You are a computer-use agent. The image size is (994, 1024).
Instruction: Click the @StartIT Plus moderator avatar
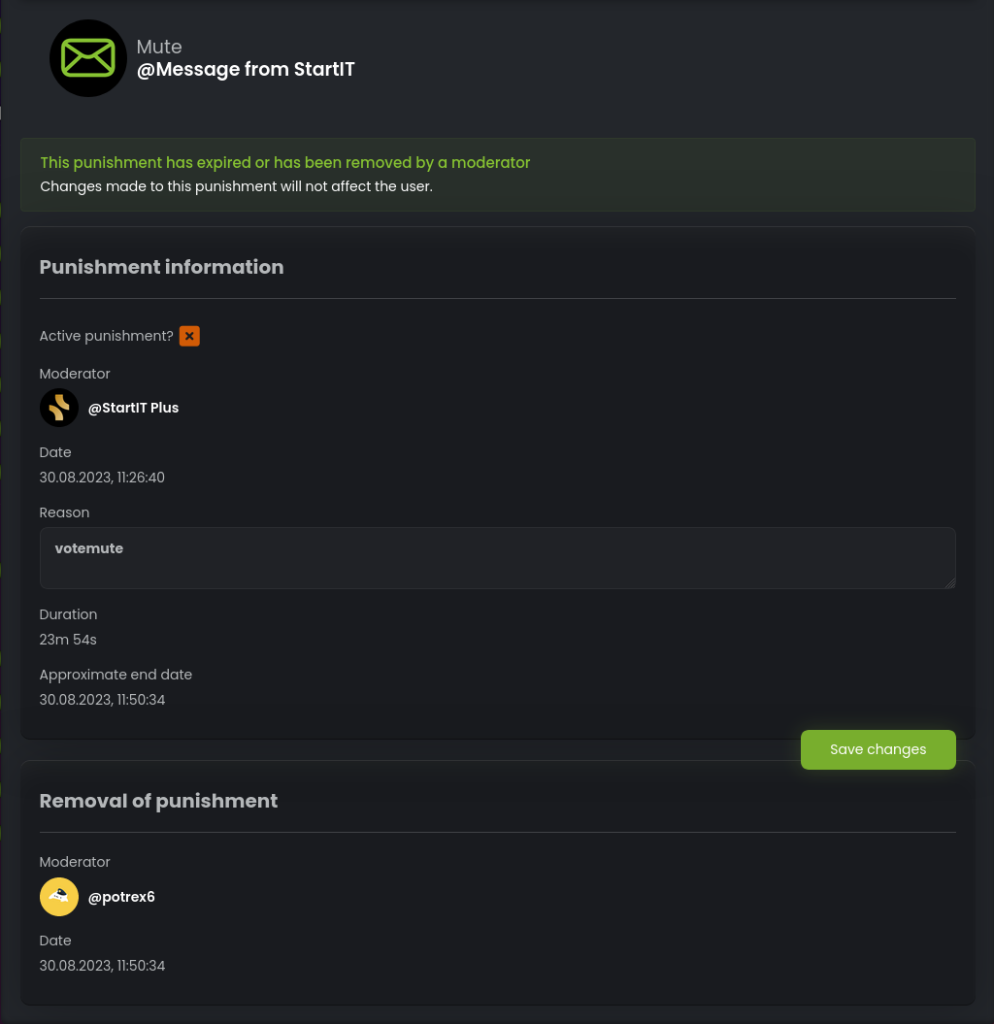(58, 408)
